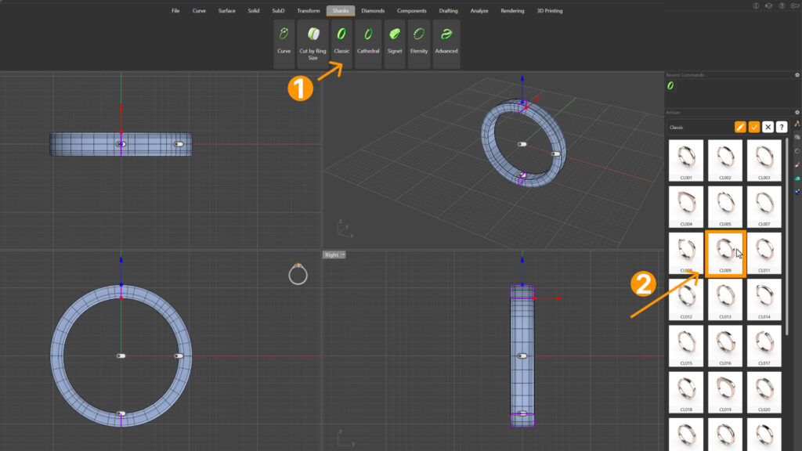
Task: Cancel using the X button in Classic panel
Action: pos(768,127)
